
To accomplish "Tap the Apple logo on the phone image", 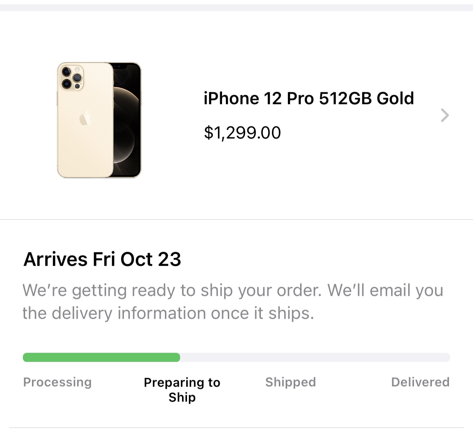I will click(x=85, y=119).
